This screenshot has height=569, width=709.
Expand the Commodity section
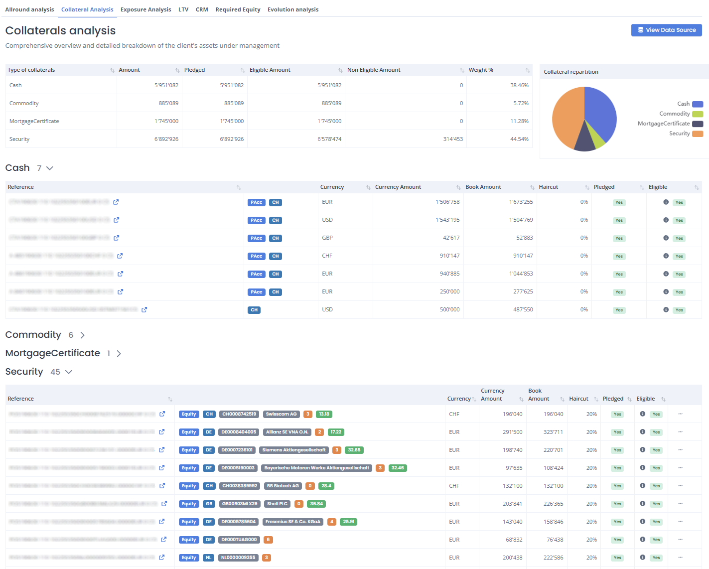click(82, 335)
